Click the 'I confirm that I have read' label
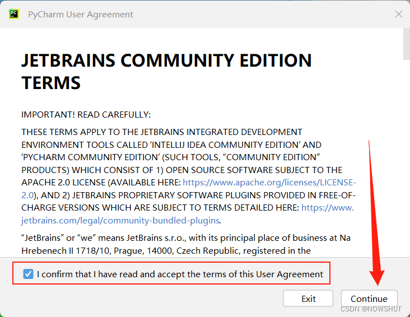Viewport: 410px width, 317px height. (180, 274)
